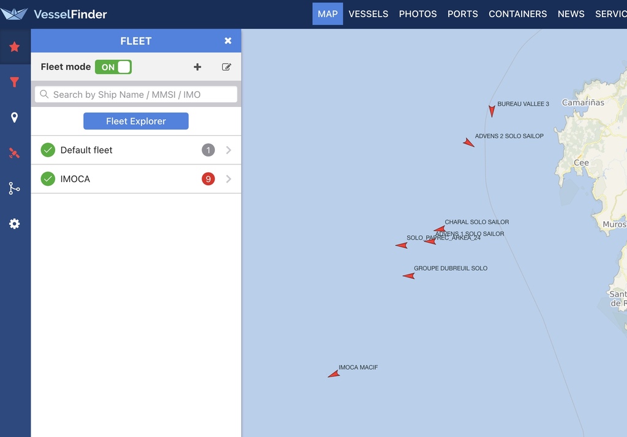Screen dimensions: 627x437
Task: Click the Default fleet count badge 1
Action: pos(208,150)
